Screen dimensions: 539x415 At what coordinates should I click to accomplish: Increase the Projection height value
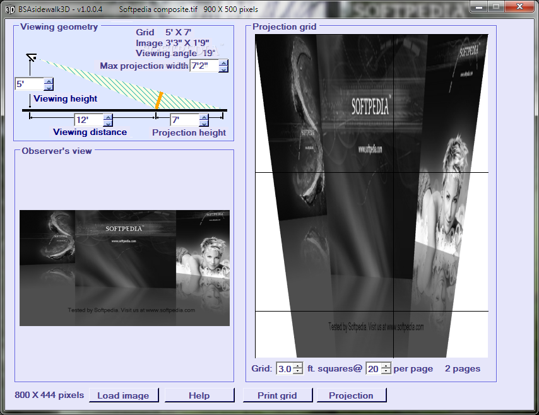point(204,117)
